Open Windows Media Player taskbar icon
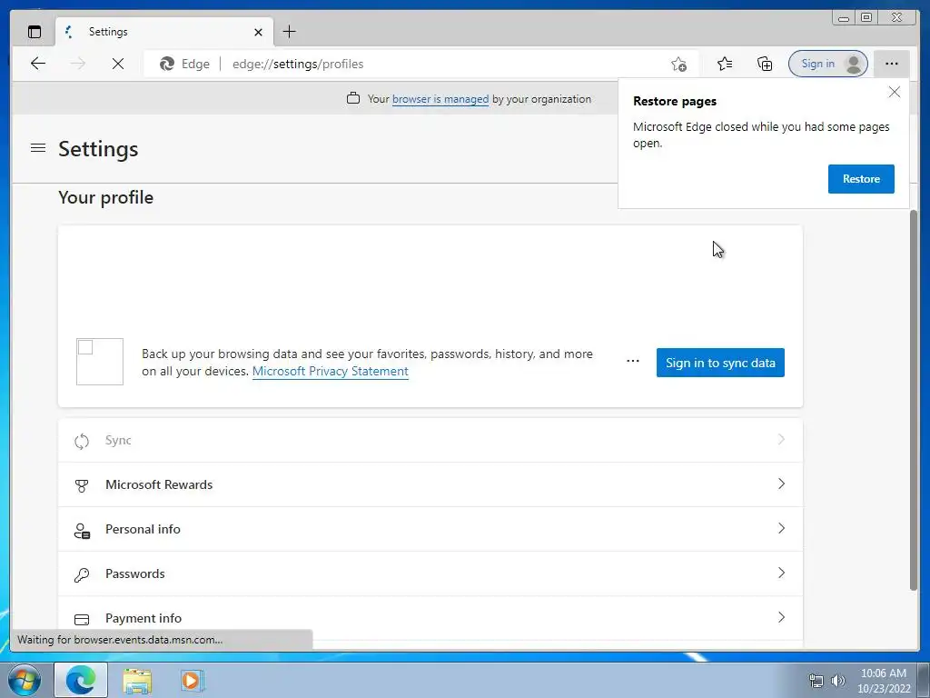930x698 pixels. click(x=192, y=680)
